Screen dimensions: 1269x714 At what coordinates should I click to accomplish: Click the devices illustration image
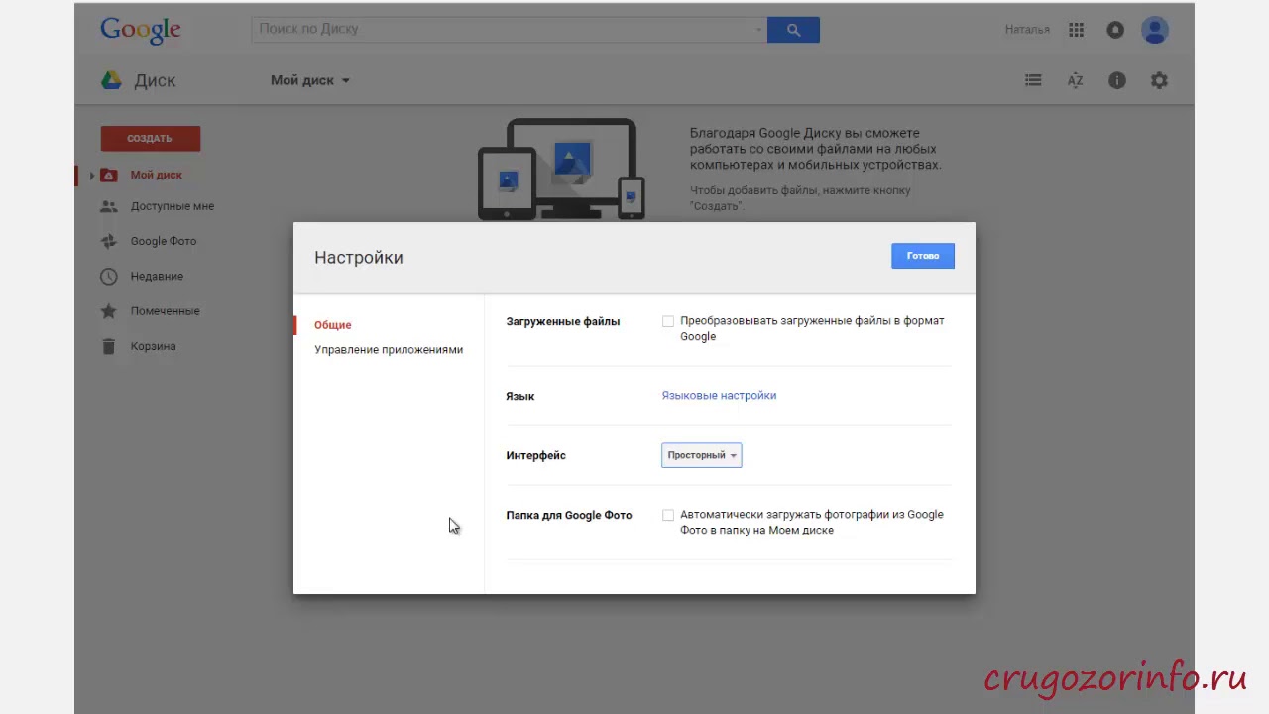pos(561,170)
